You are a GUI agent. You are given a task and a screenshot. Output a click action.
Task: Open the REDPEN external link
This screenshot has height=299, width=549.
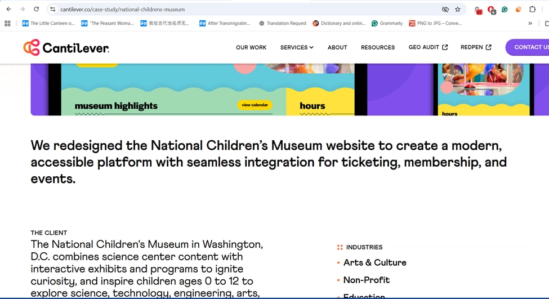[476, 47]
